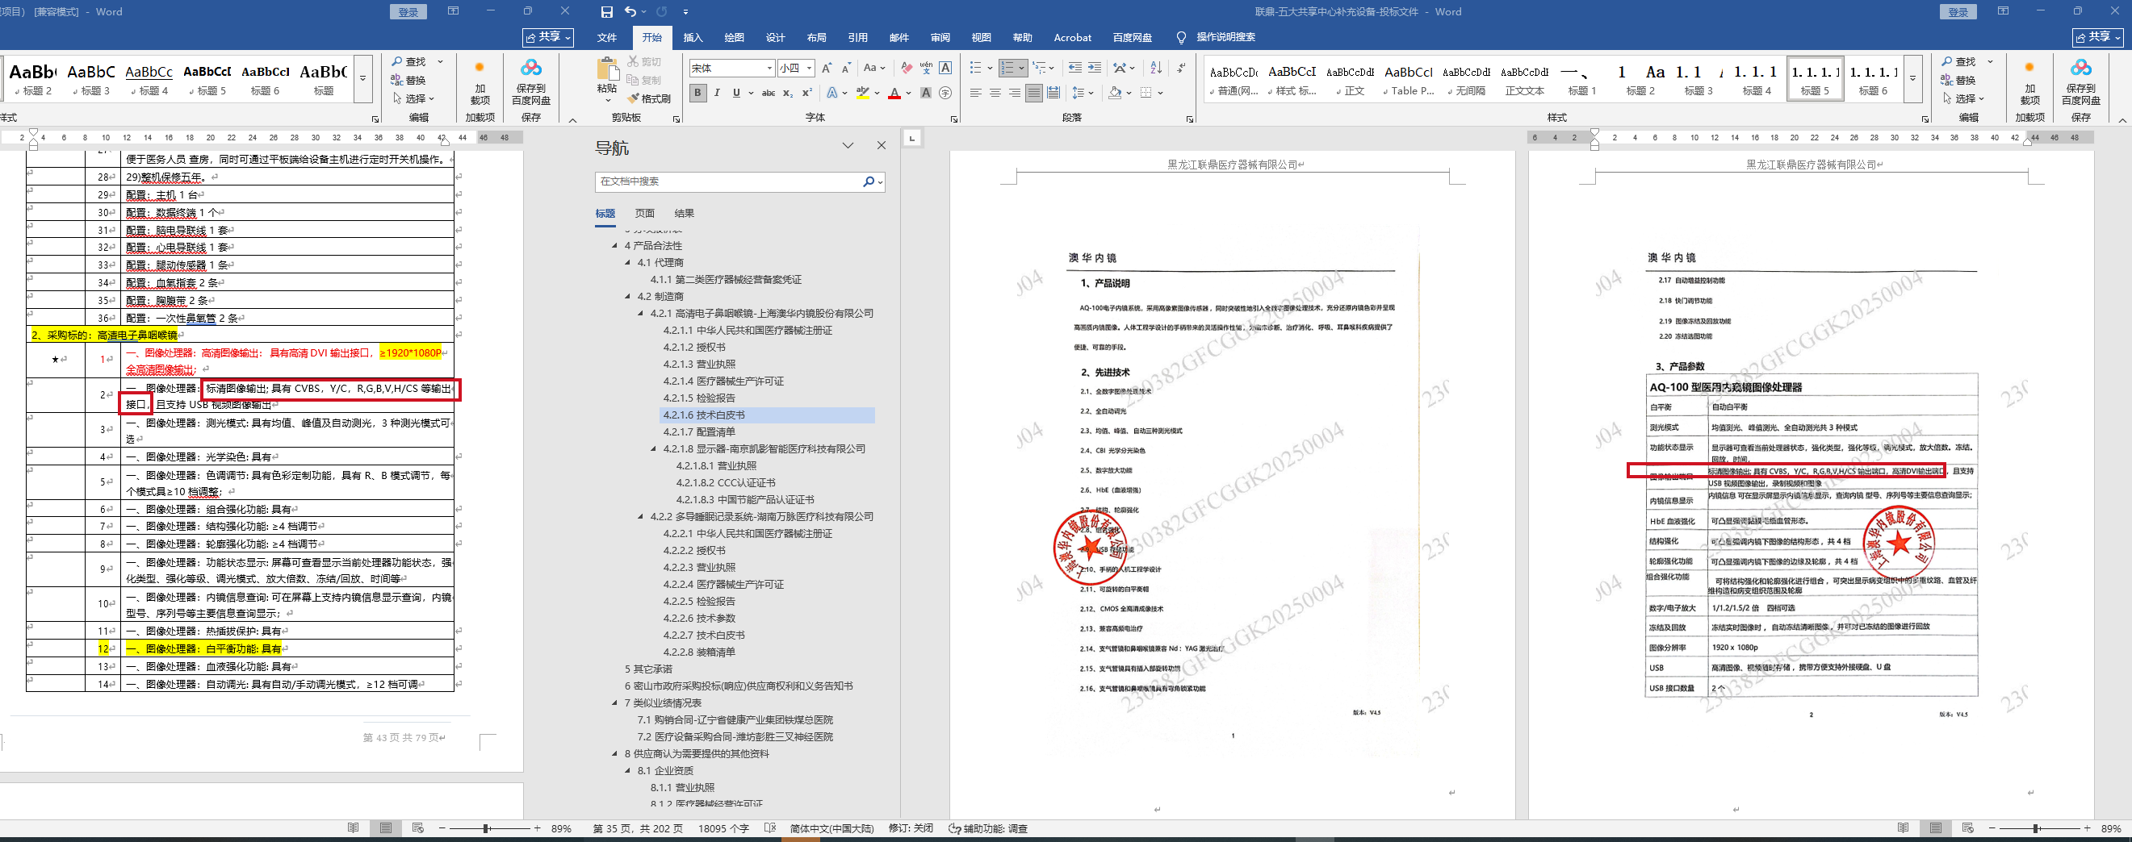Switch to Read Mode in right window status bar
2132x842 pixels.
tap(1903, 828)
